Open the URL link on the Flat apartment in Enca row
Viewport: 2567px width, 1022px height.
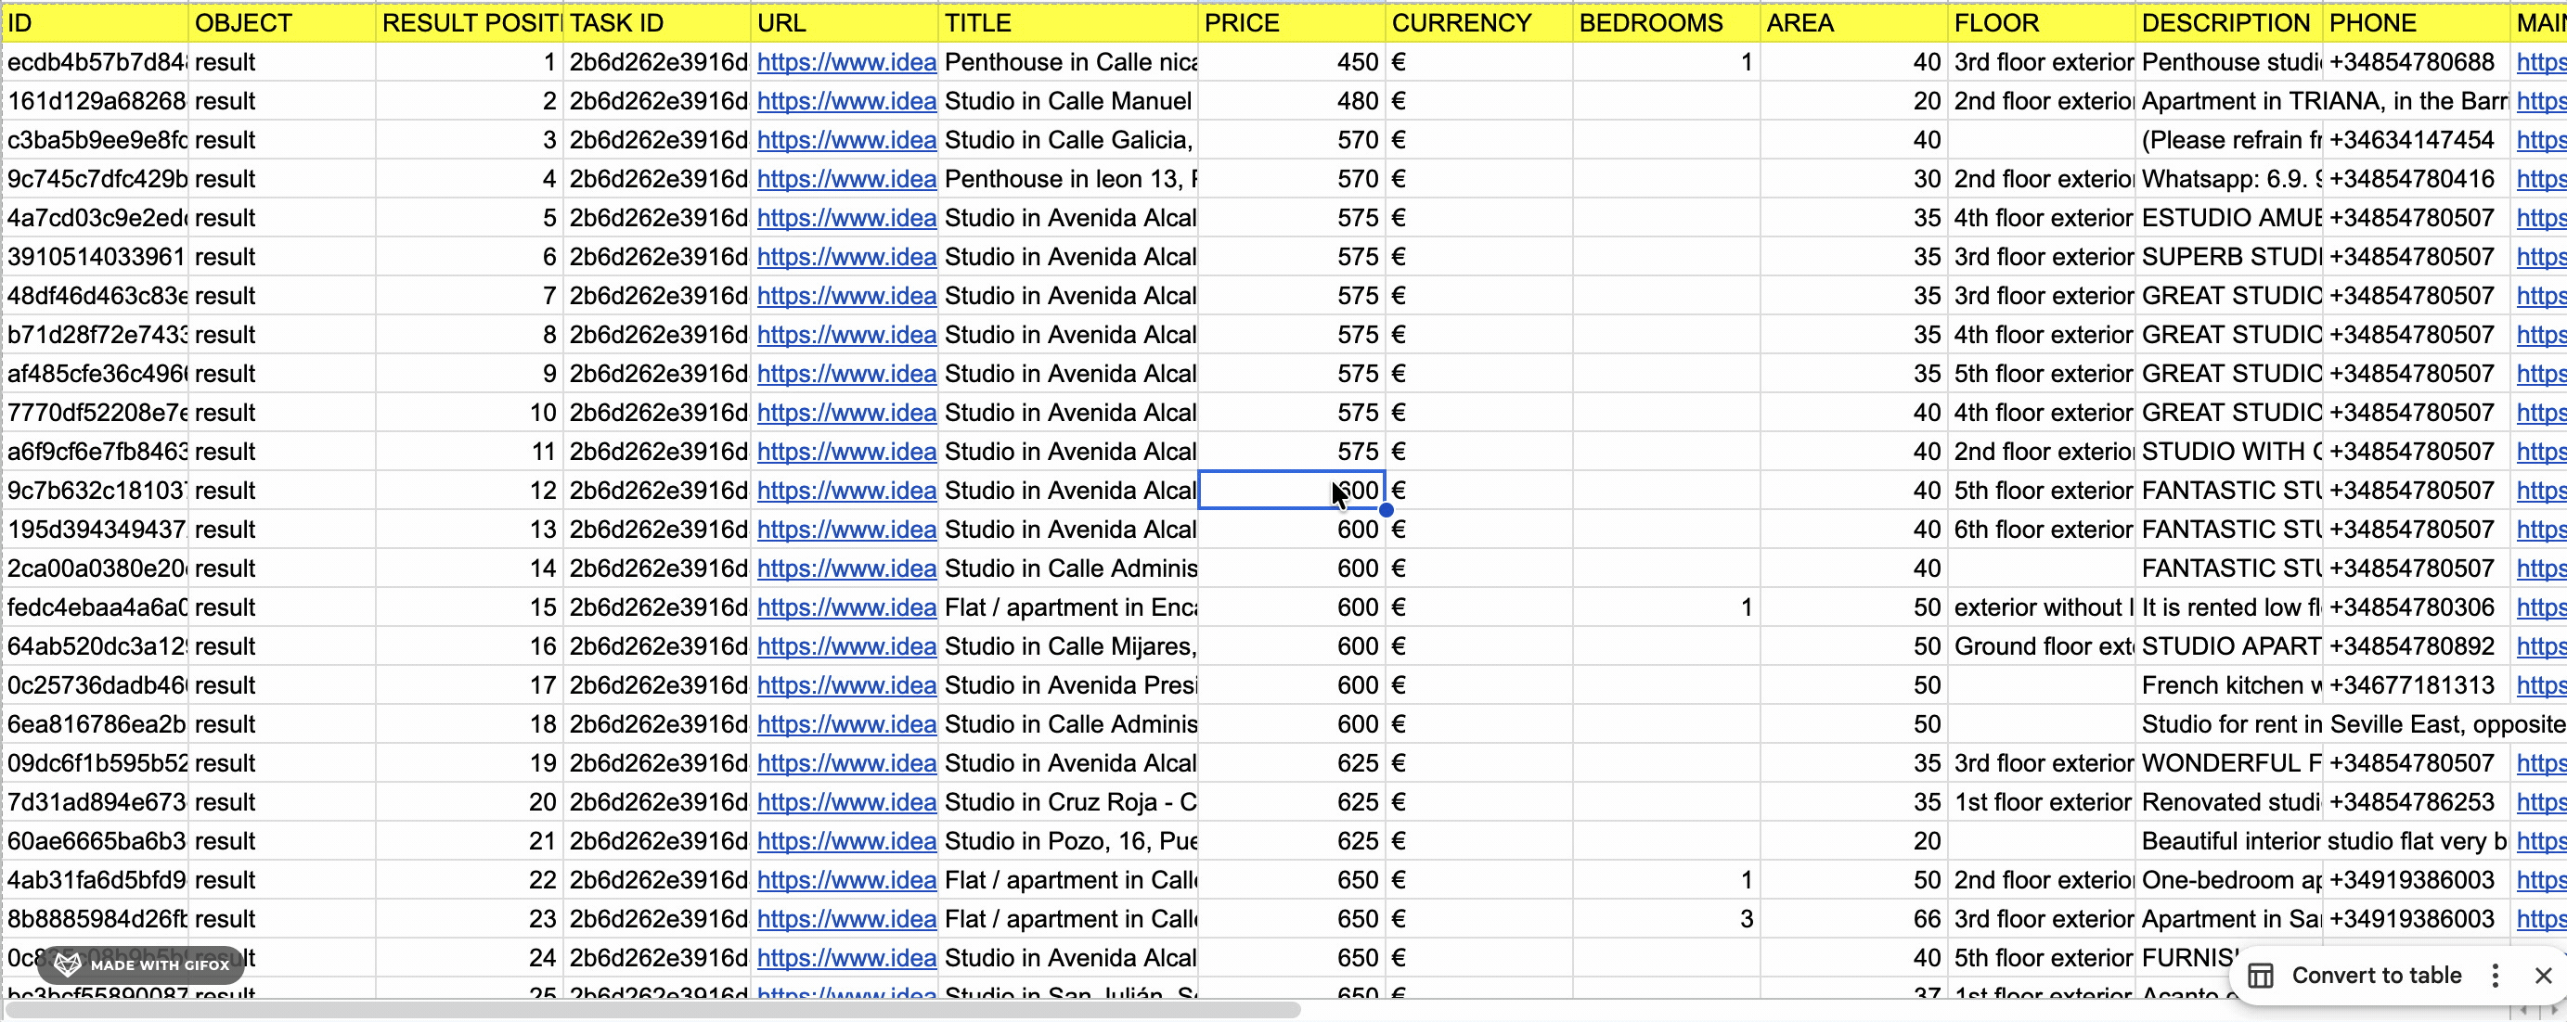point(845,607)
